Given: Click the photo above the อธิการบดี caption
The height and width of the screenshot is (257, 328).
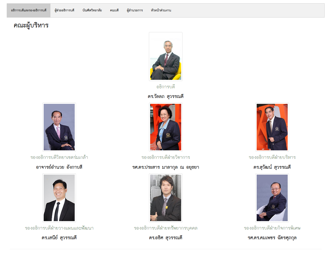Looking at the screenshot, I should click(x=166, y=57).
